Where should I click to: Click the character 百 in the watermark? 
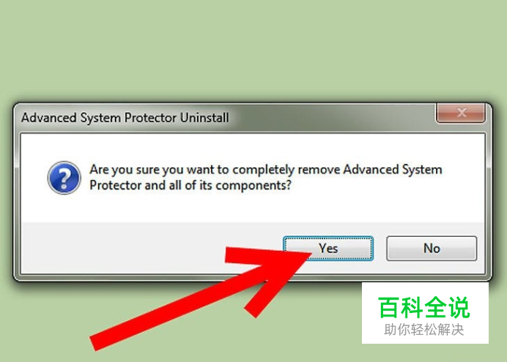click(388, 308)
